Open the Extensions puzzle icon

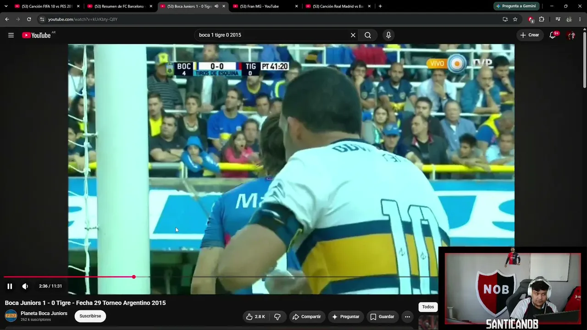point(542,19)
